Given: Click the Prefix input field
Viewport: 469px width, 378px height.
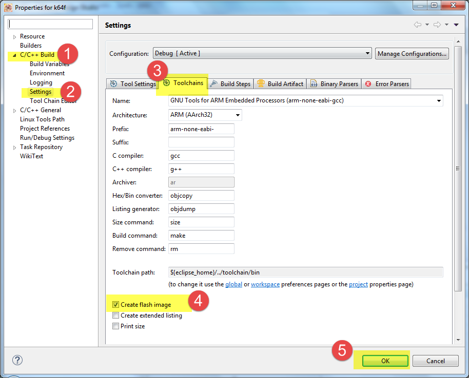Looking at the screenshot, I should pos(201,129).
